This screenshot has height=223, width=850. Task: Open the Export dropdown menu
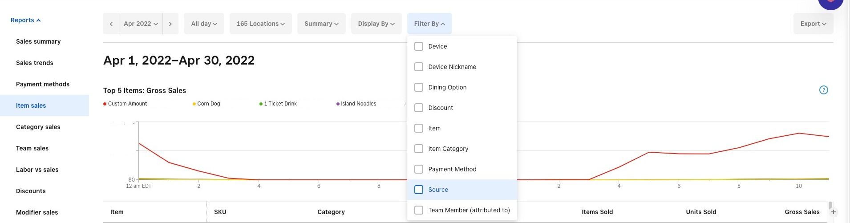pyautogui.click(x=813, y=24)
